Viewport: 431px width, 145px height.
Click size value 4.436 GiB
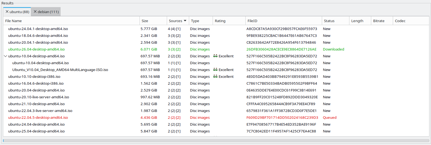coord(149,117)
